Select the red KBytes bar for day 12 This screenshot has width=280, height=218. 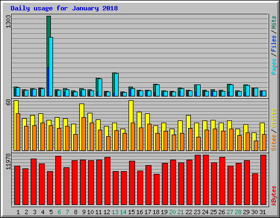coord(108,181)
